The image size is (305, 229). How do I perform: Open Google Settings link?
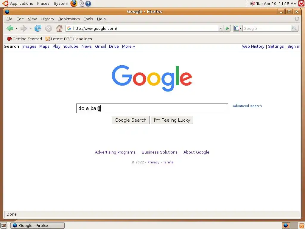[276, 46]
